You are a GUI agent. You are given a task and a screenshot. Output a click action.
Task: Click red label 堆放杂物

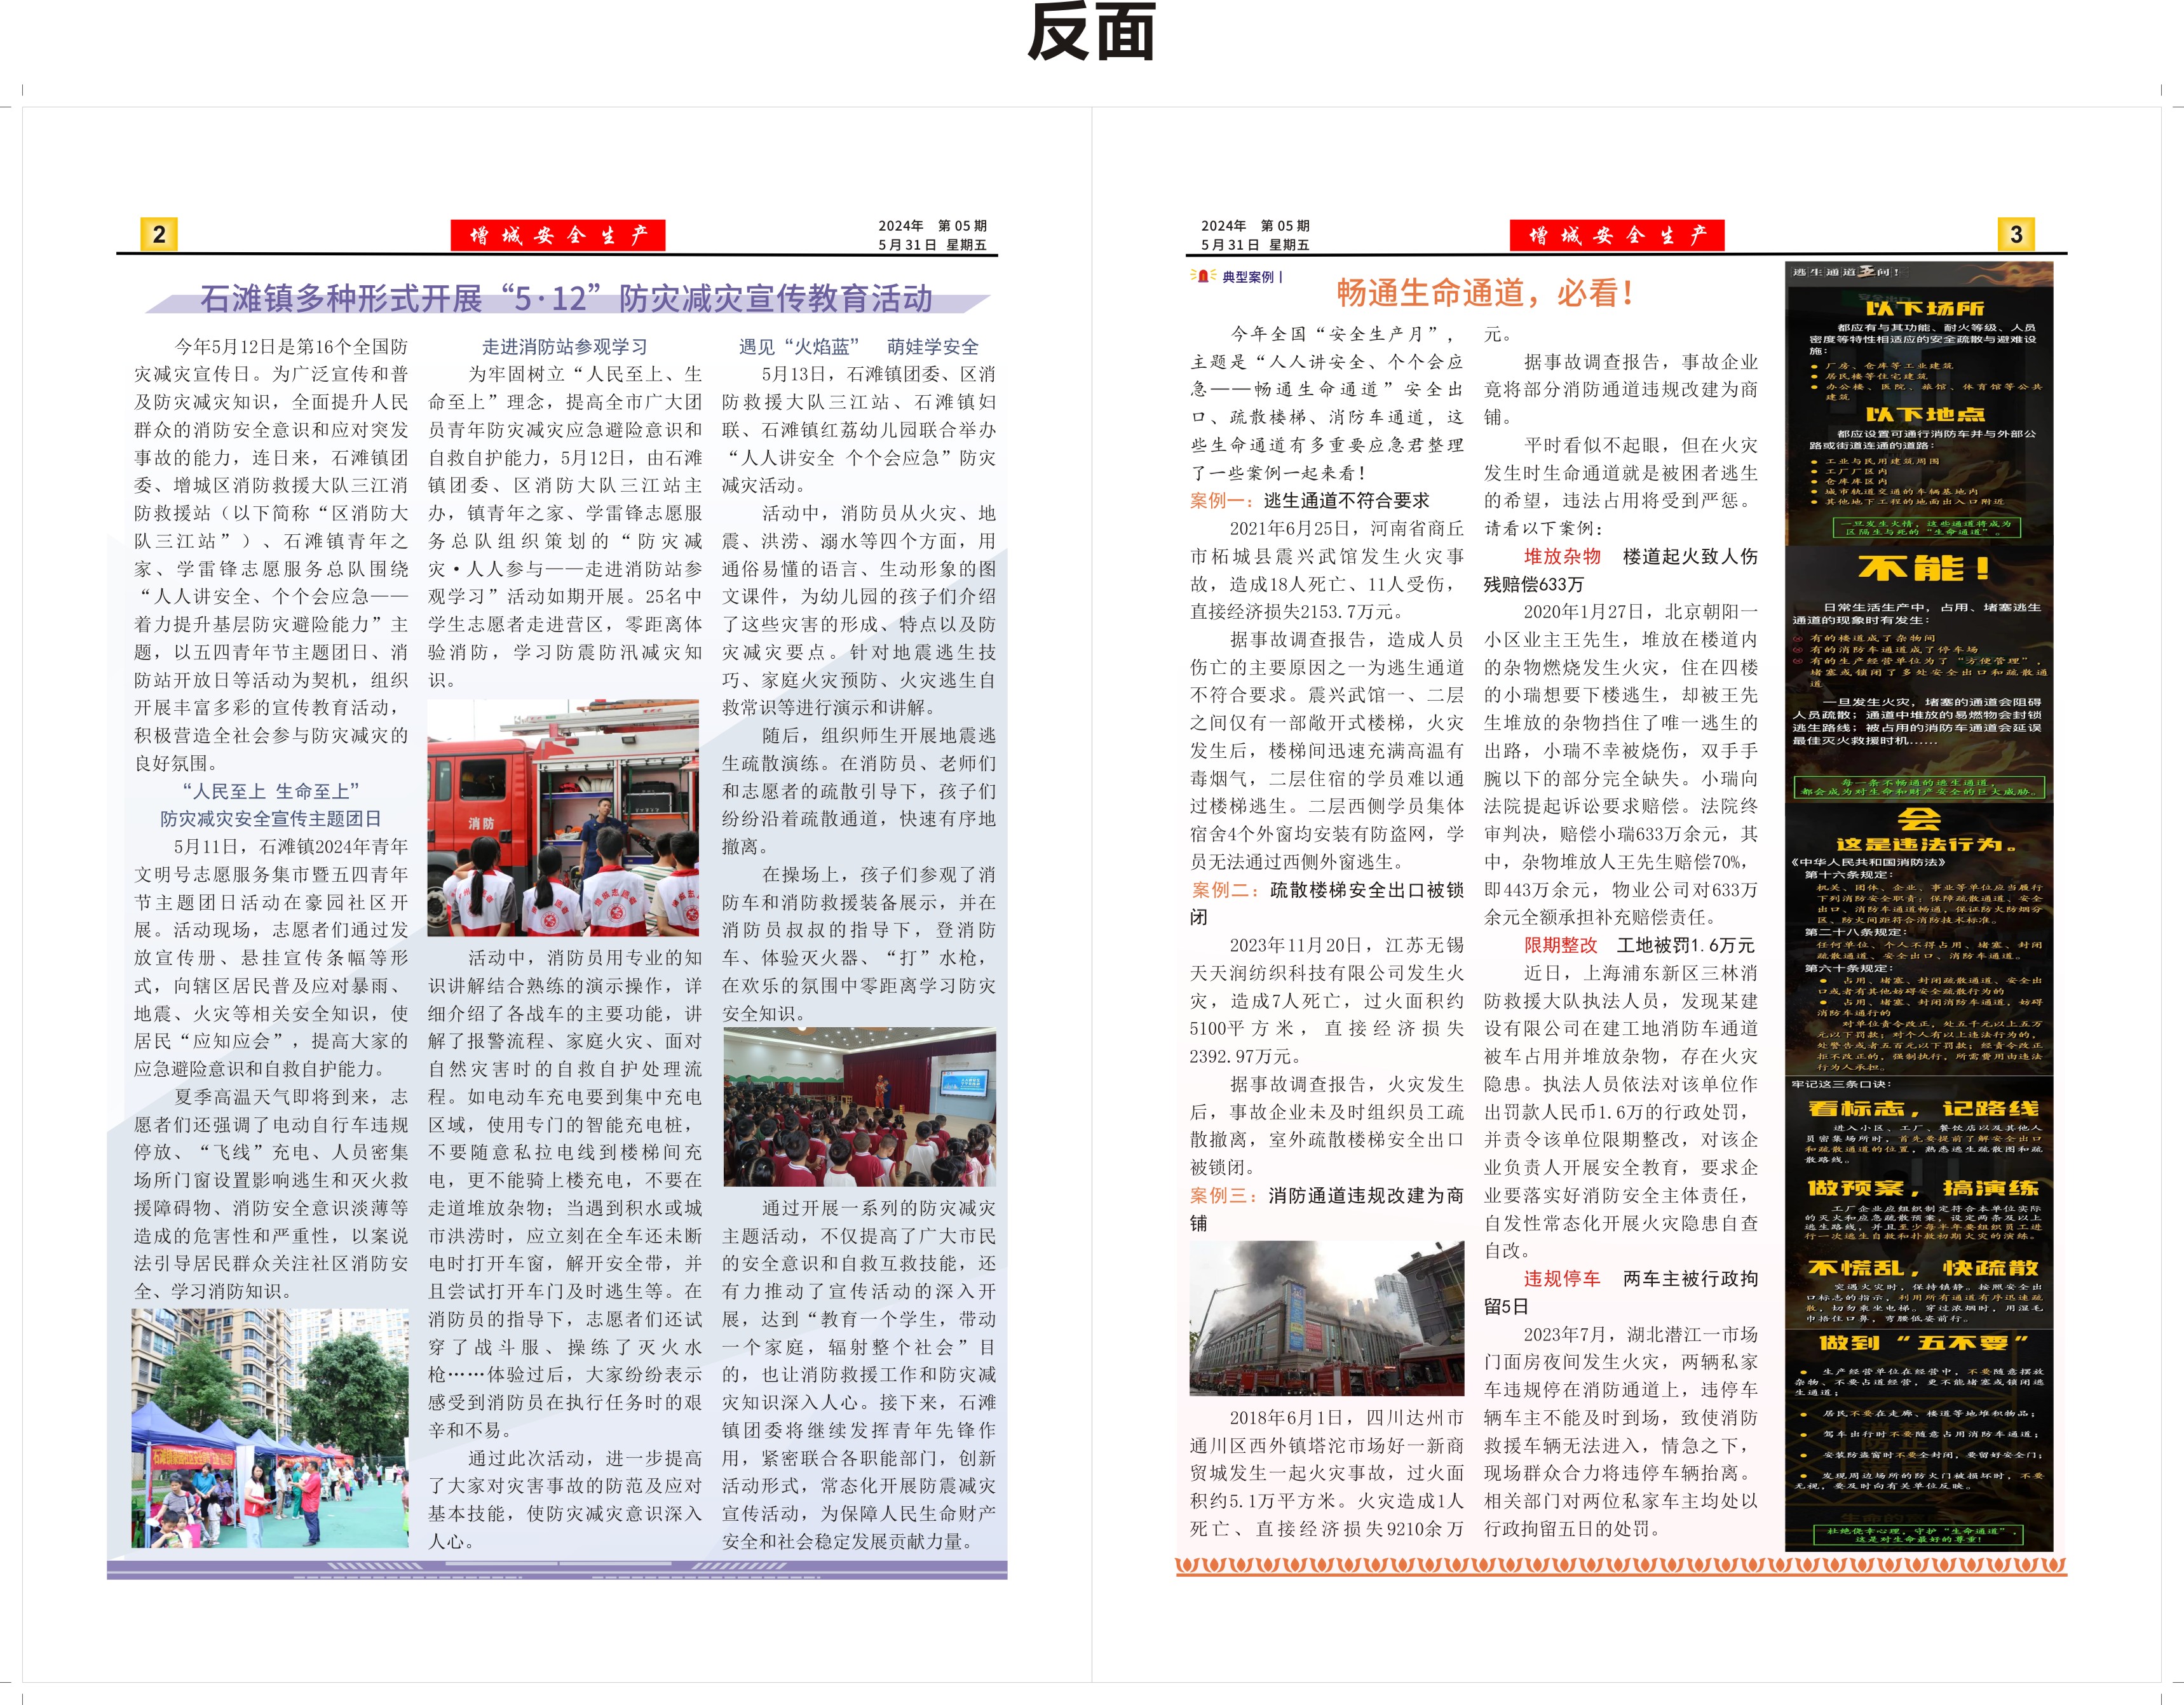[x=1562, y=556]
